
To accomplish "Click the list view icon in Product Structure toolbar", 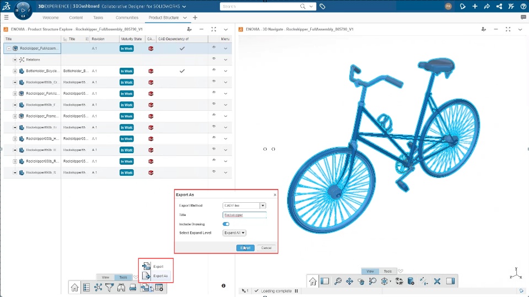I will click(87, 287).
